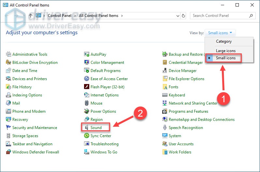This screenshot has height=172, width=260.
Task: Expand the address bar history dropdown arrow
Action: click(x=178, y=16)
